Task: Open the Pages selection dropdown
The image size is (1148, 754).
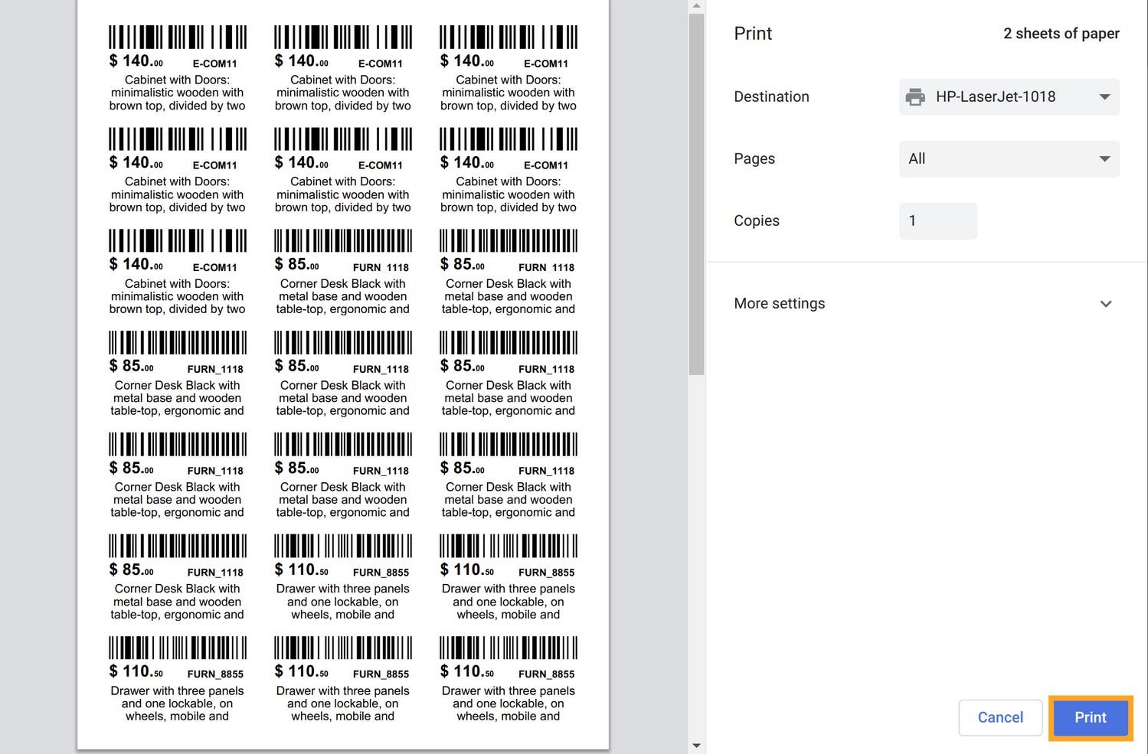Action: tap(1009, 158)
